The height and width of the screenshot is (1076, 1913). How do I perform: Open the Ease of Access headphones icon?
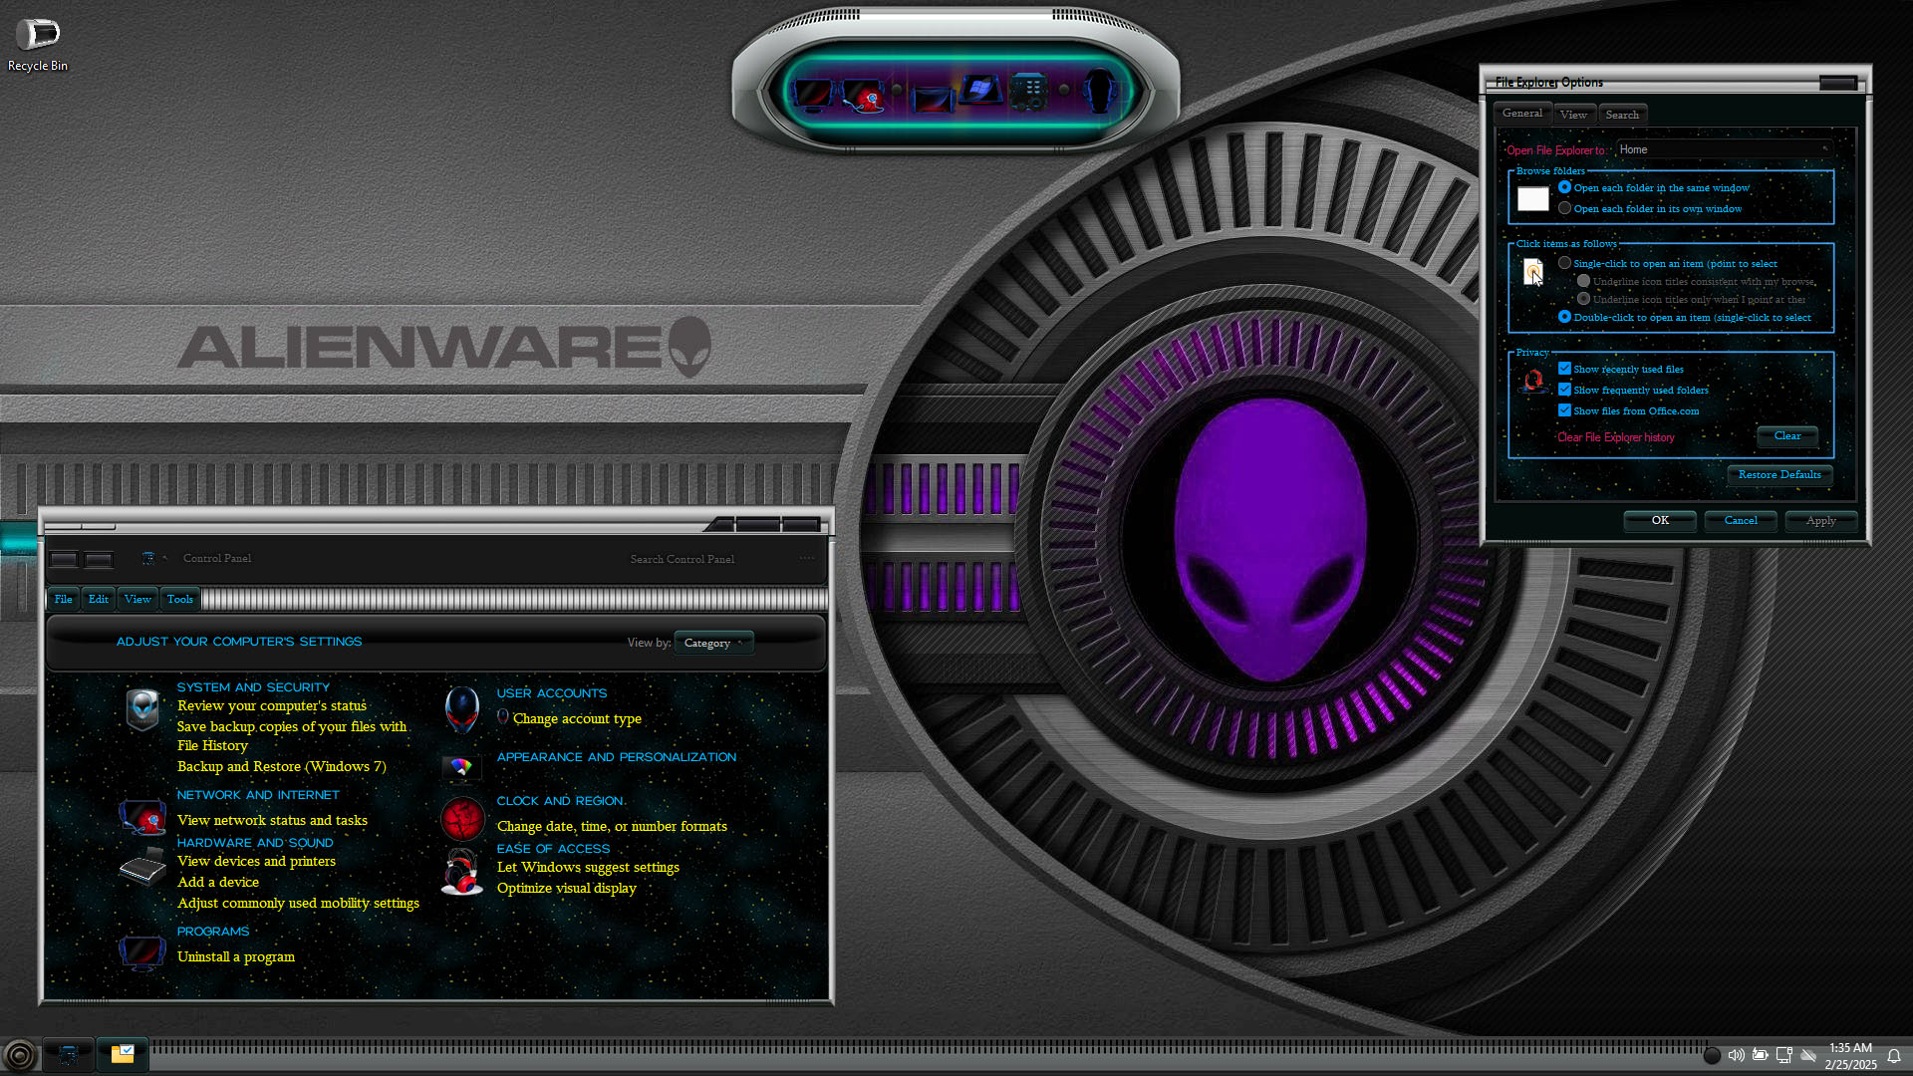tap(461, 872)
